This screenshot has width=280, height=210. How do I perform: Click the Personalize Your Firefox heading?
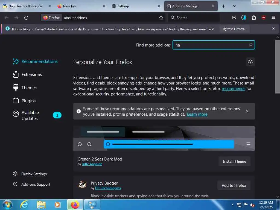tap(103, 62)
